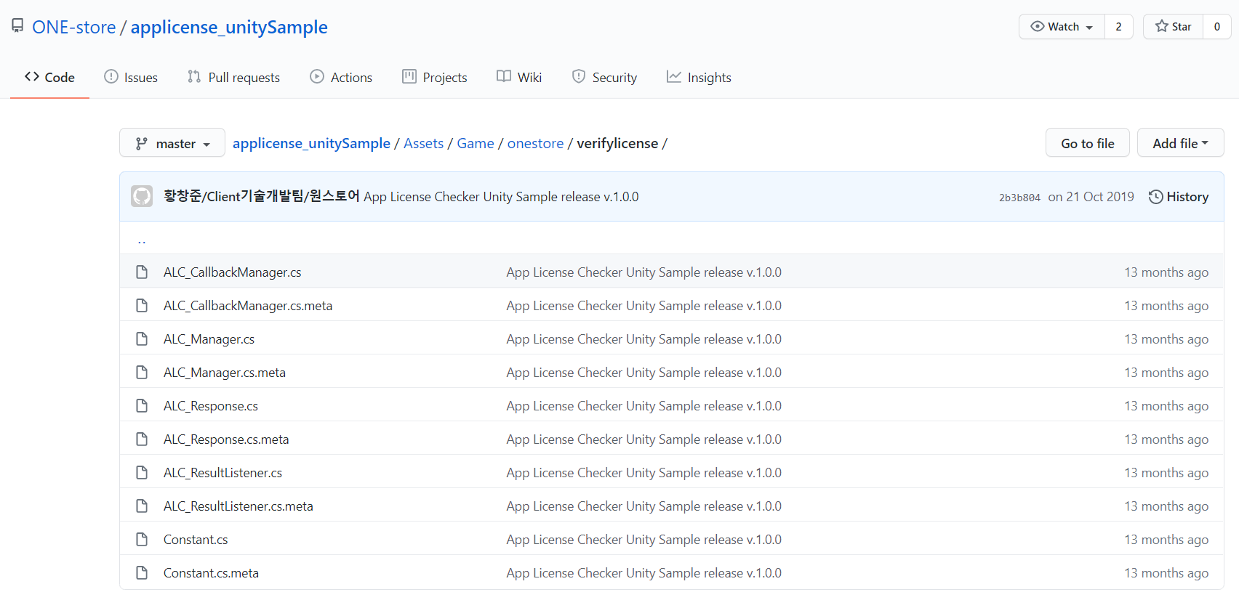Click the file icon for ALC_ResultListener.cs.meta
This screenshot has width=1239, height=592.
(x=142, y=506)
